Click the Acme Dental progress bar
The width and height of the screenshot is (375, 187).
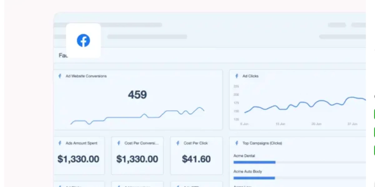299,162
